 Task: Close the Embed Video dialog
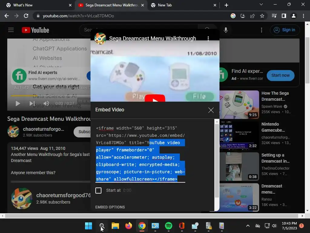click(x=211, y=110)
